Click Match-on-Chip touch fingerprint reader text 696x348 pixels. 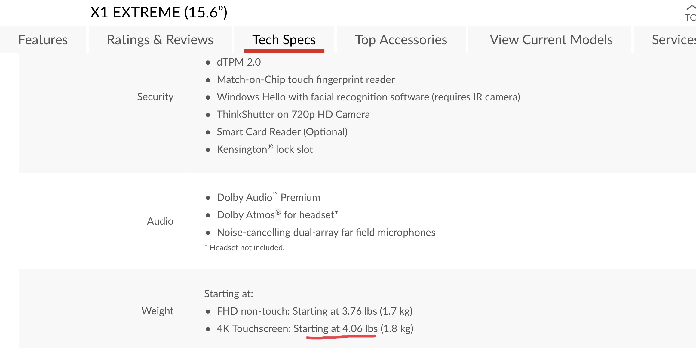click(305, 80)
